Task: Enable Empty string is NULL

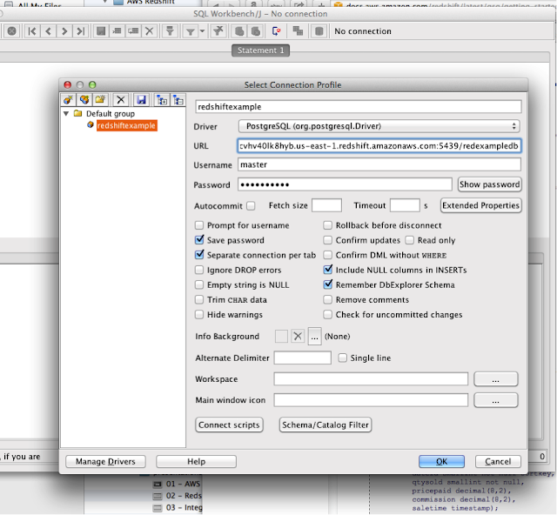Action: pyautogui.click(x=199, y=284)
